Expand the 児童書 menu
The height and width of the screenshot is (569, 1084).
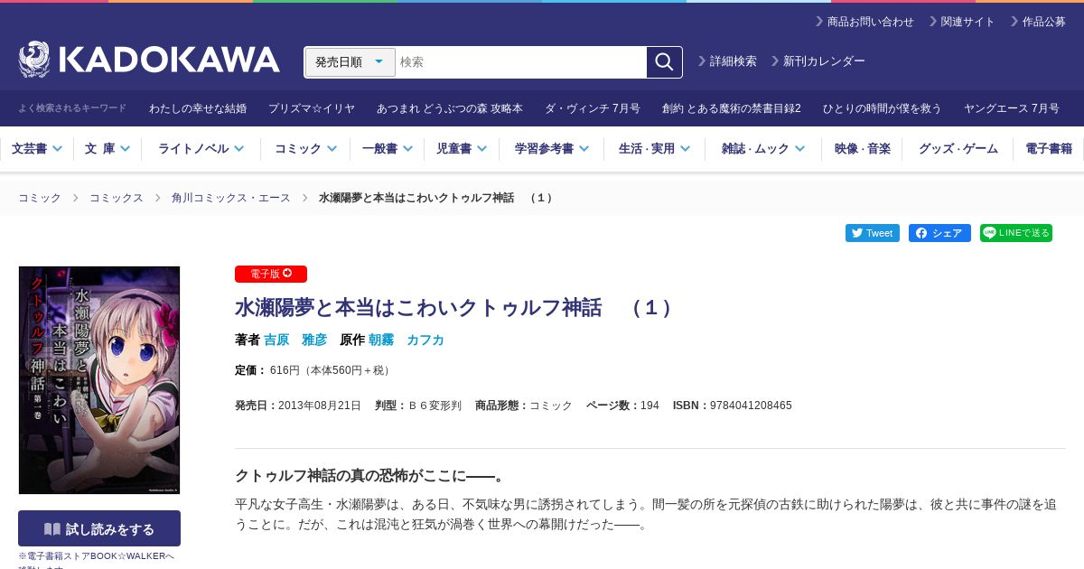(462, 149)
